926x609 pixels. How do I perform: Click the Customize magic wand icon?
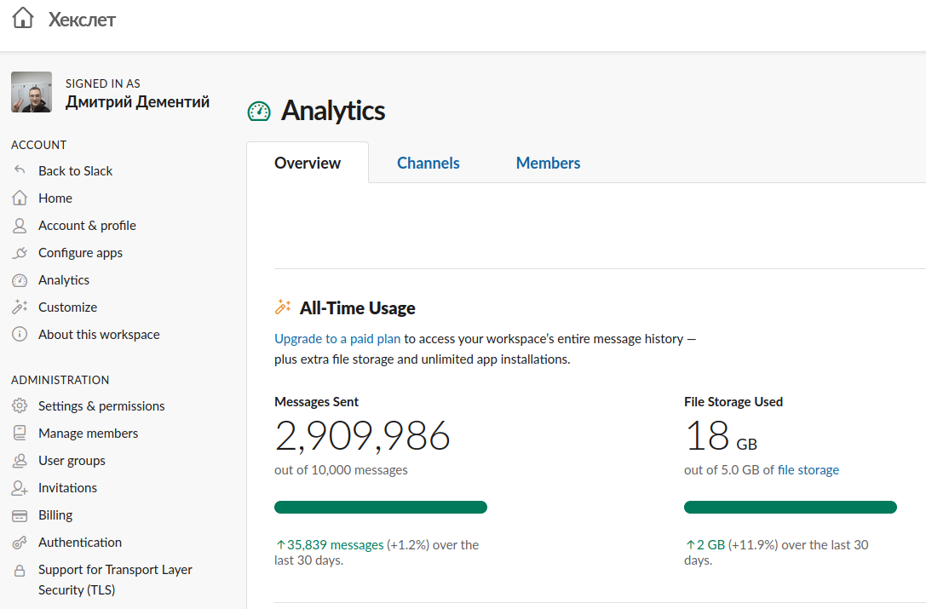click(x=20, y=307)
